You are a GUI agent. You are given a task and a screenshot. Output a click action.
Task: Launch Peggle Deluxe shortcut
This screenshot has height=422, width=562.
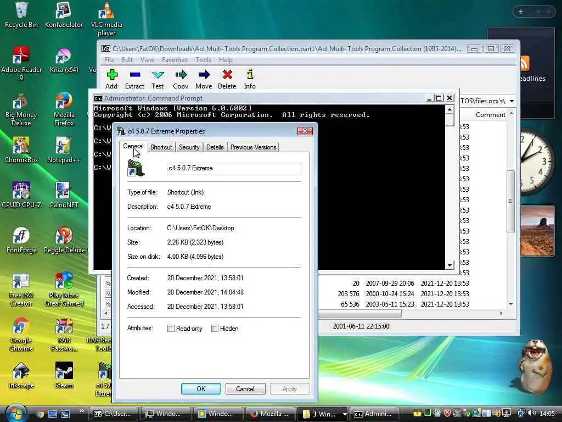(65, 241)
